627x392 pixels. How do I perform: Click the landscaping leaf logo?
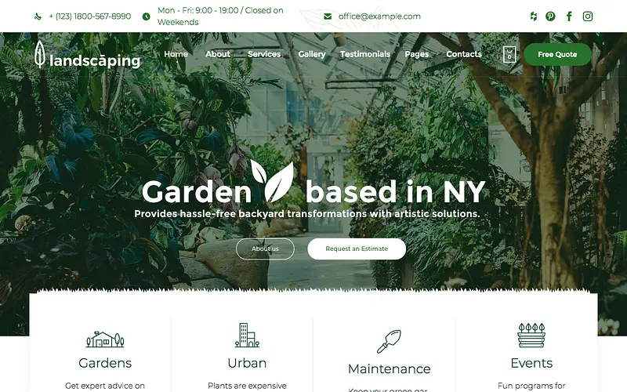click(87, 55)
